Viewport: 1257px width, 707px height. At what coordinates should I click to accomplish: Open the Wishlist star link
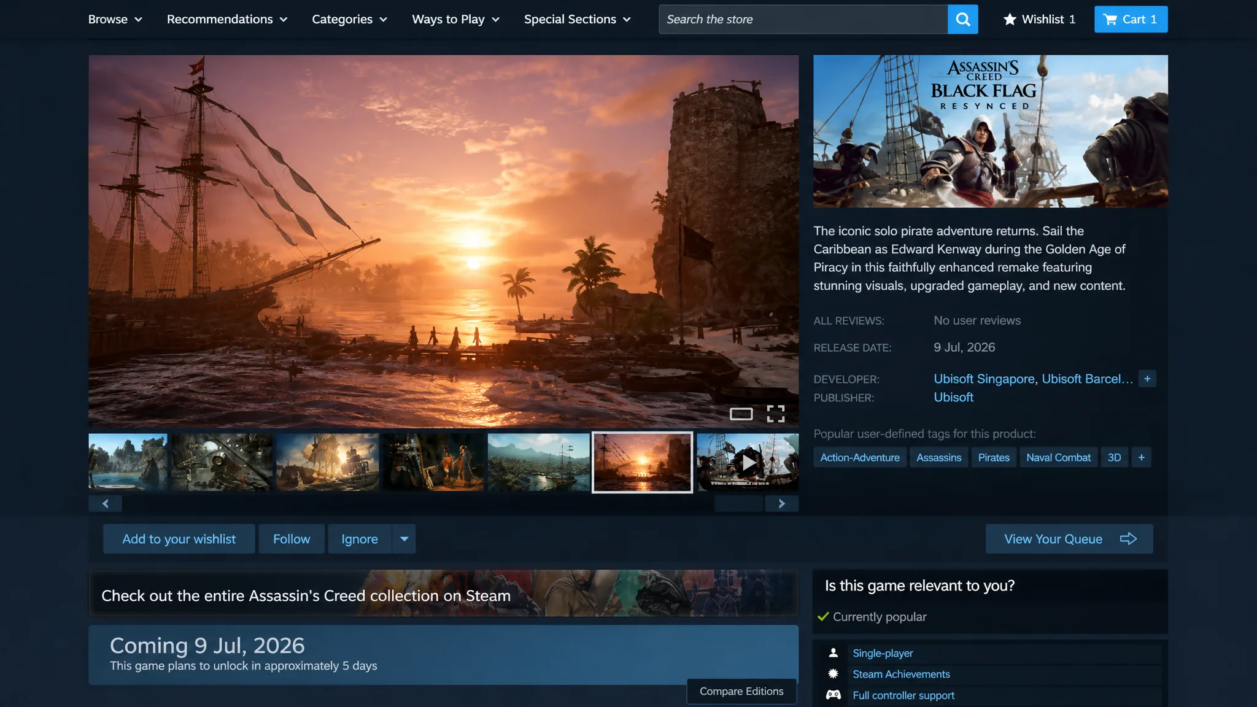[x=1038, y=19]
